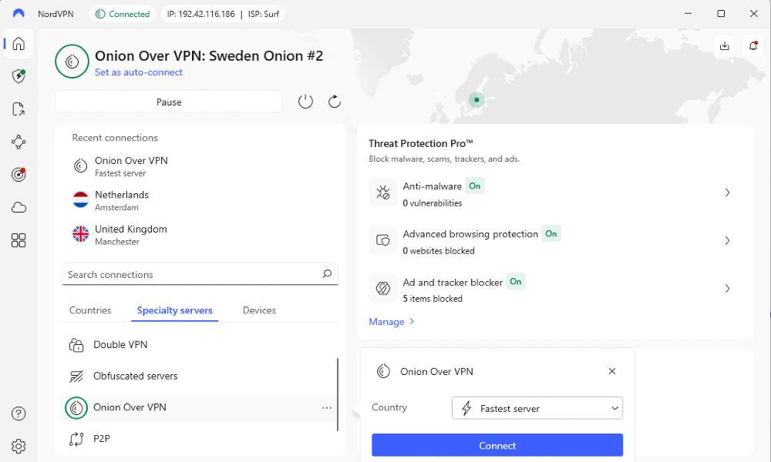Open Settings via the gear icon
This screenshot has height=462, width=771.
click(x=19, y=446)
